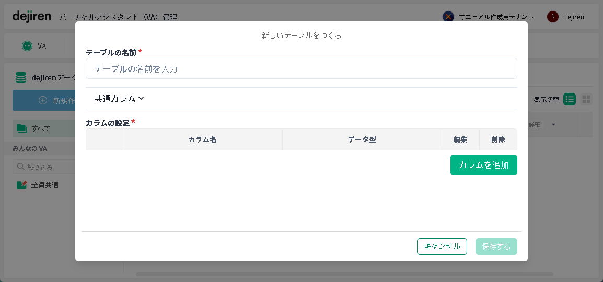The image size is (603, 282).
Task: Click the 保存する button
Action: [x=496, y=246]
